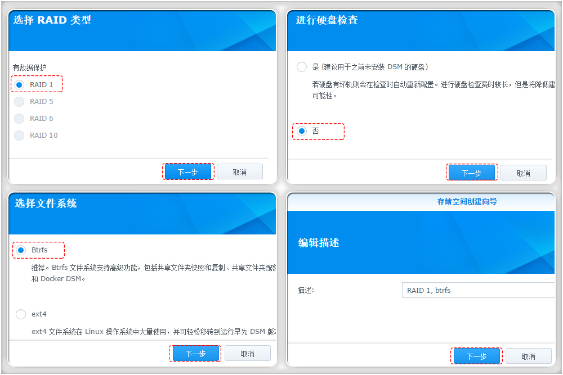This screenshot has height=375, width=563.
Task: Click 下一步 in the RAID type dialog
Action: [x=188, y=171]
